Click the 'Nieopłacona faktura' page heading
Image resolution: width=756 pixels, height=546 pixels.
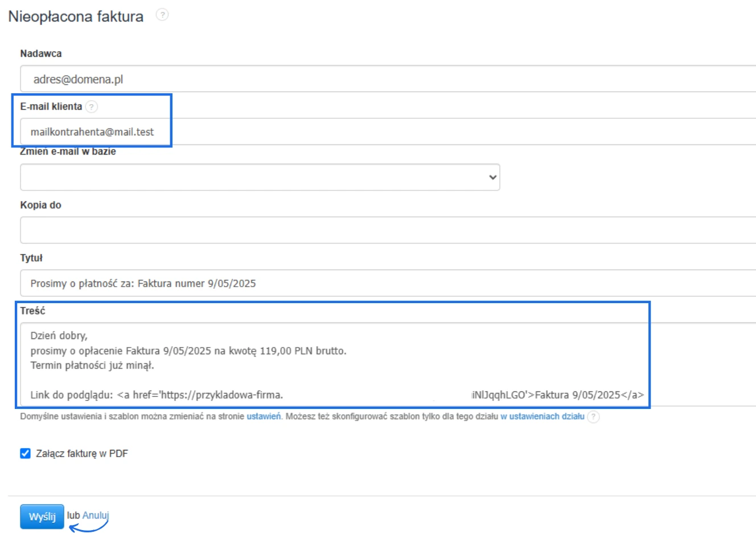point(76,16)
